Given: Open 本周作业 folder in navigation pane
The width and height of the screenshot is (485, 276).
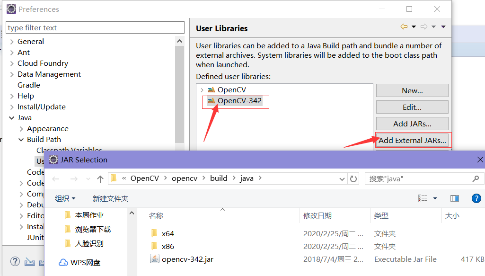Looking at the screenshot, I should click(89, 215).
